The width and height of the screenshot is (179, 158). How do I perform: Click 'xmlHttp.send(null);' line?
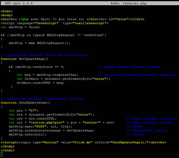click(x=28, y=135)
